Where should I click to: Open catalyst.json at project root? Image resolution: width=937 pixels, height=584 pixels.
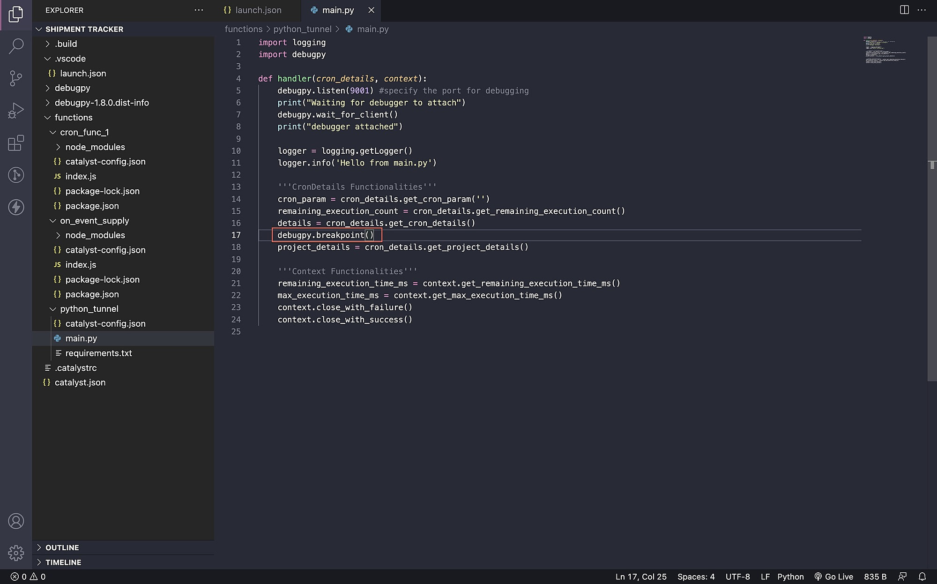[124, 382]
